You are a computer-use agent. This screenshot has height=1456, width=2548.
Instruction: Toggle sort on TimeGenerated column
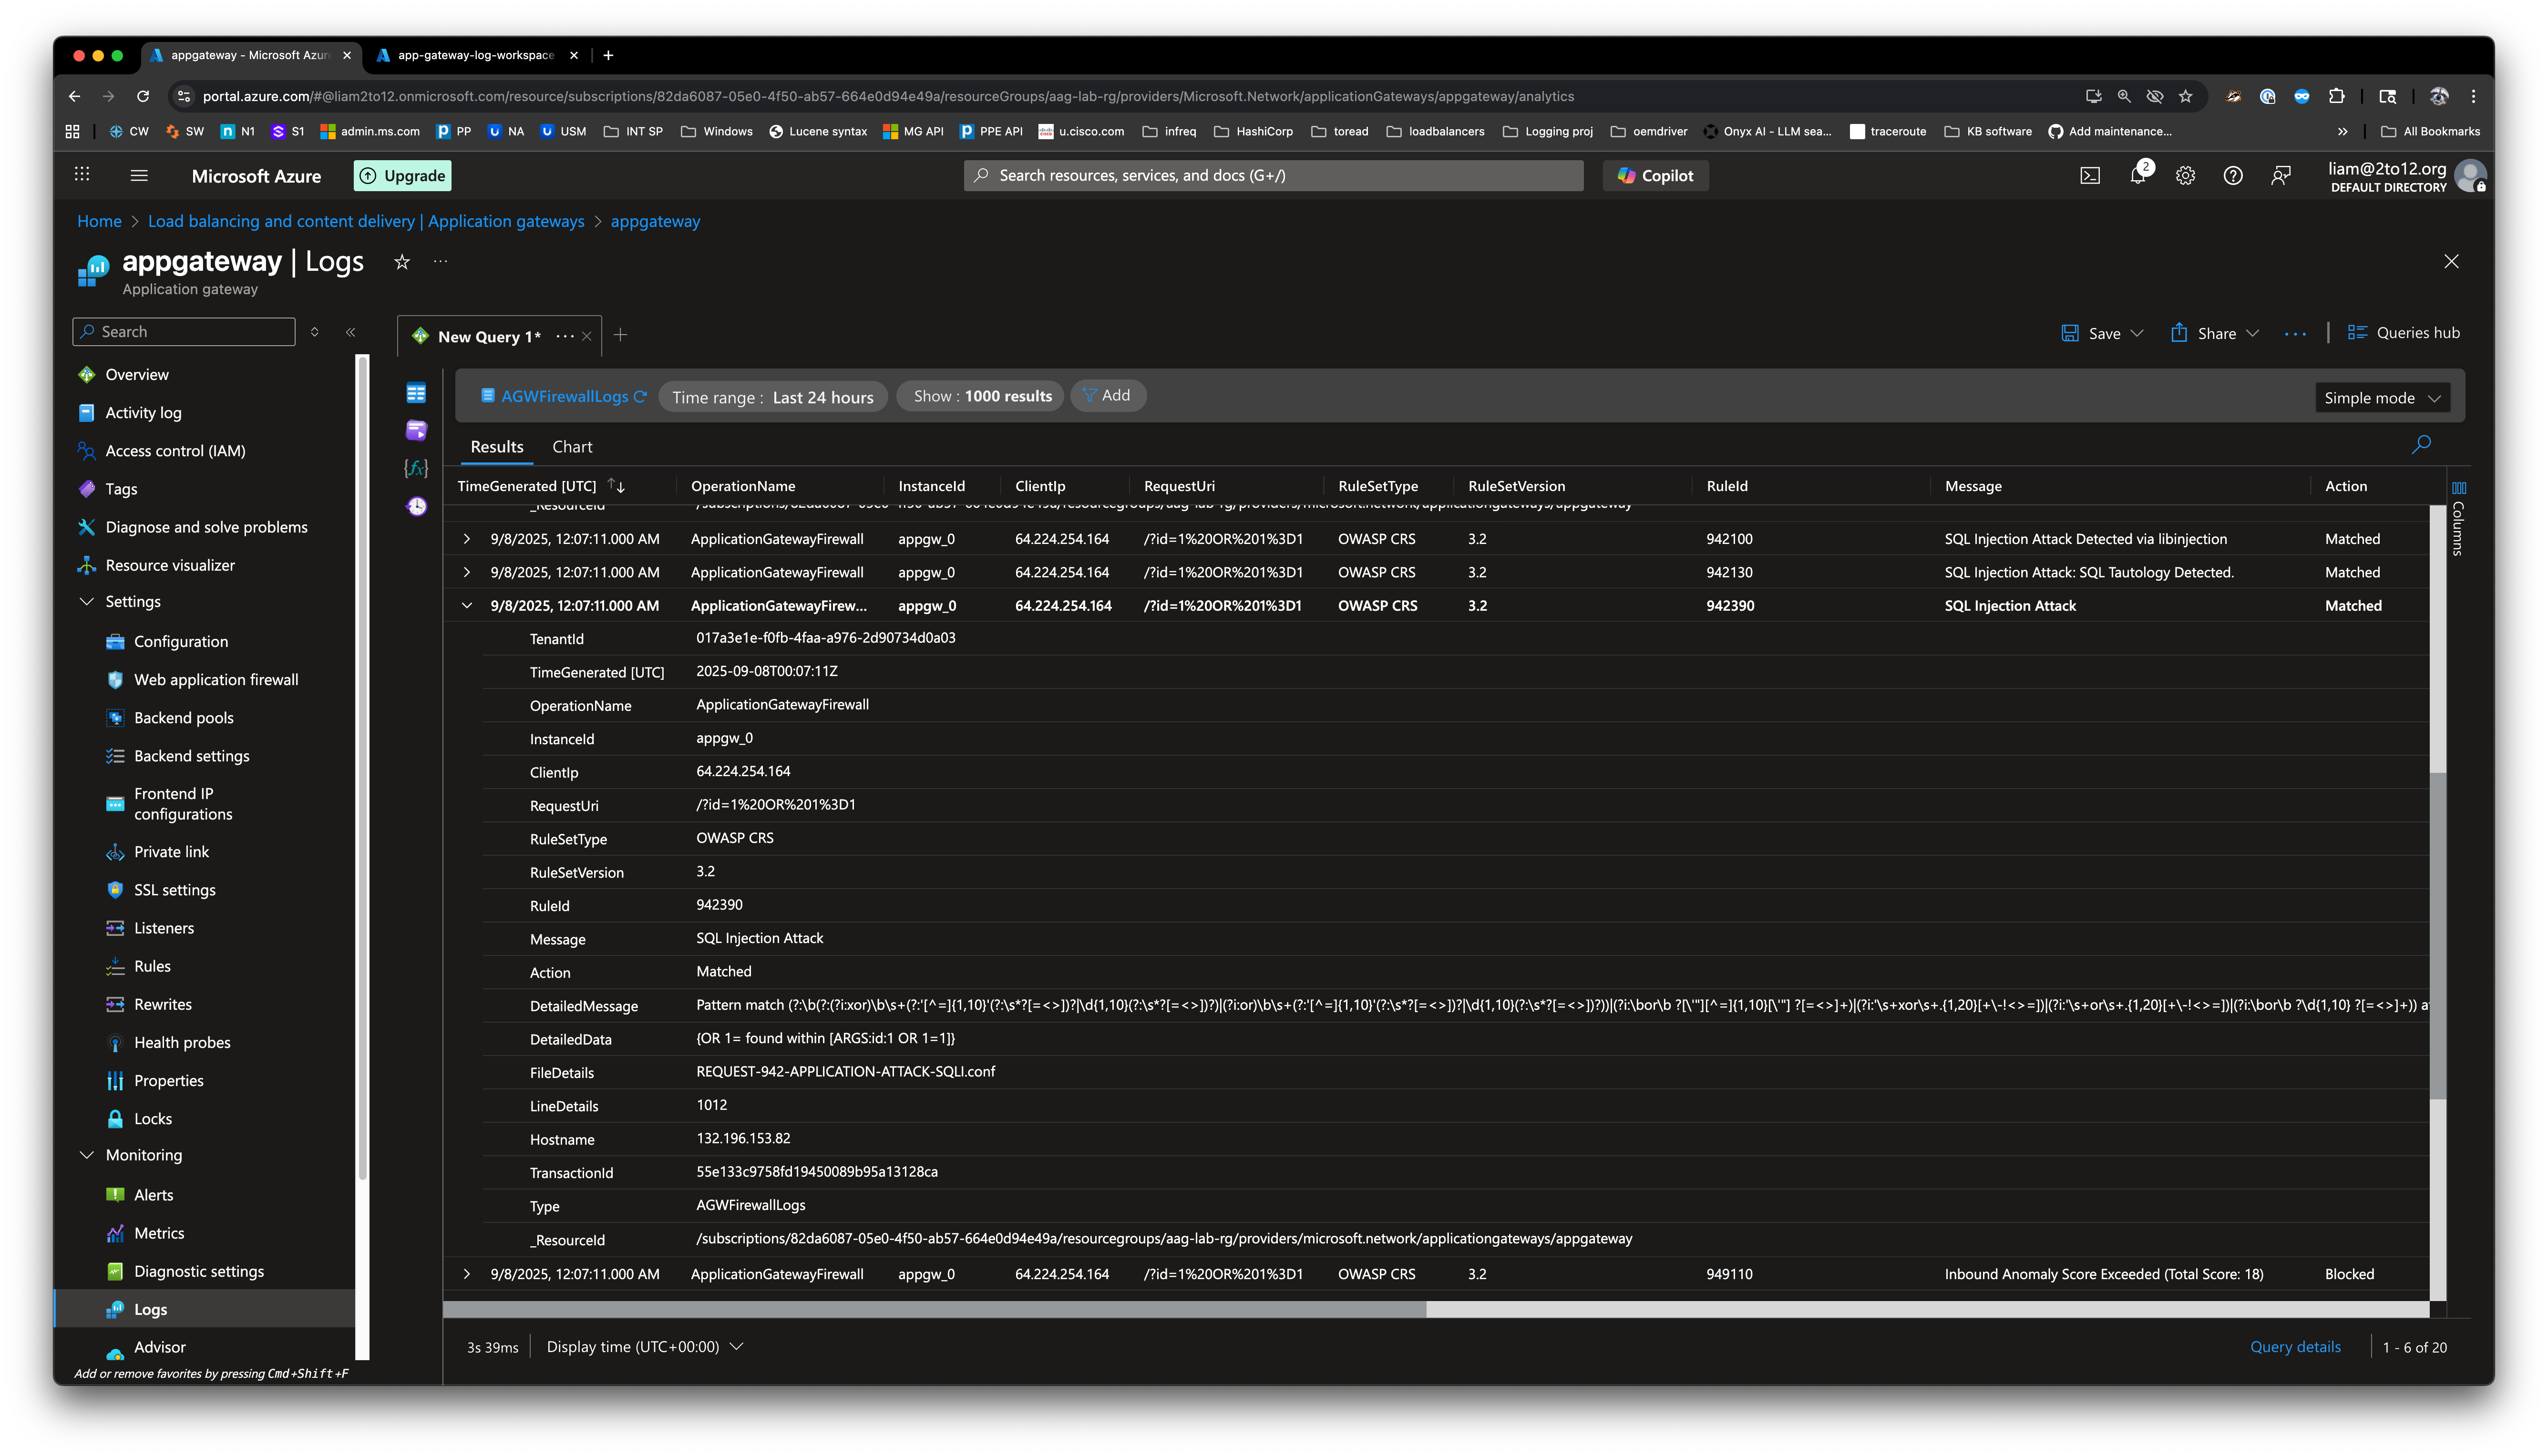(616, 486)
